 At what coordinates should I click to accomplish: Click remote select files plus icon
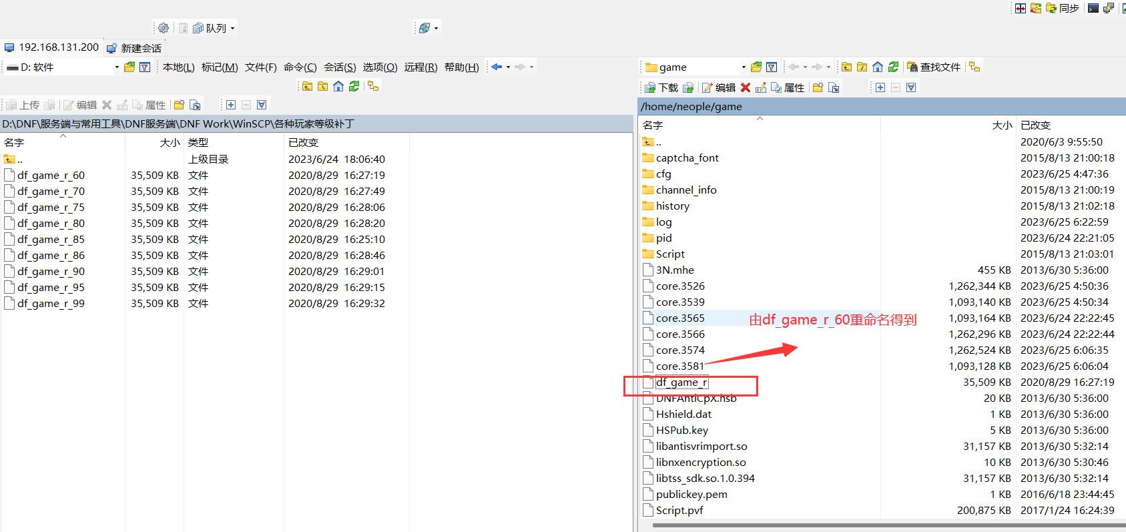pyautogui.click(x=880, y=87)
